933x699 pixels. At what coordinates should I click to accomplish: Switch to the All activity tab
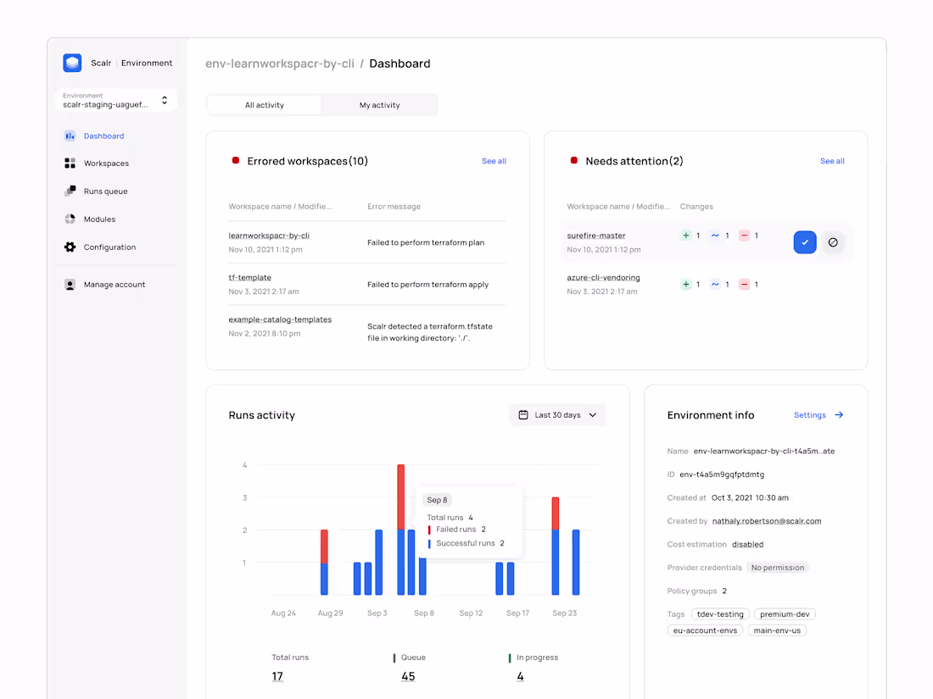(x=263, y=104)
